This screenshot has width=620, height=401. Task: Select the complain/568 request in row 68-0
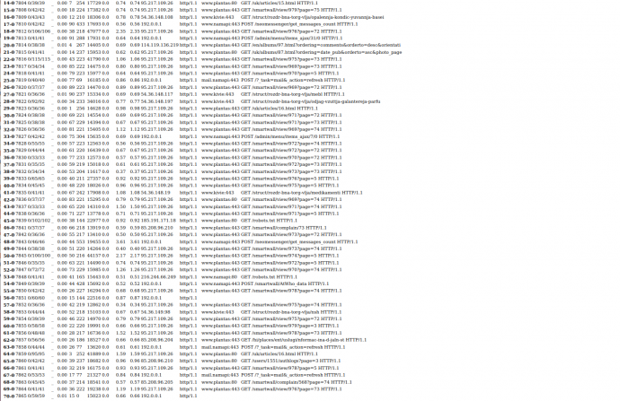point(297,382)
